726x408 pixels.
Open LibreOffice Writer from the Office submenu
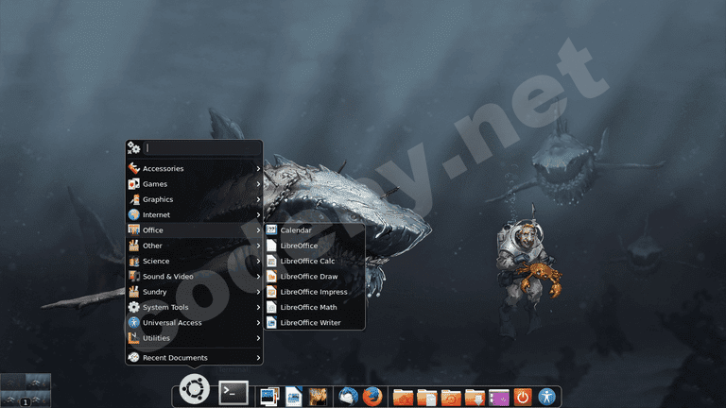point(309,323)
